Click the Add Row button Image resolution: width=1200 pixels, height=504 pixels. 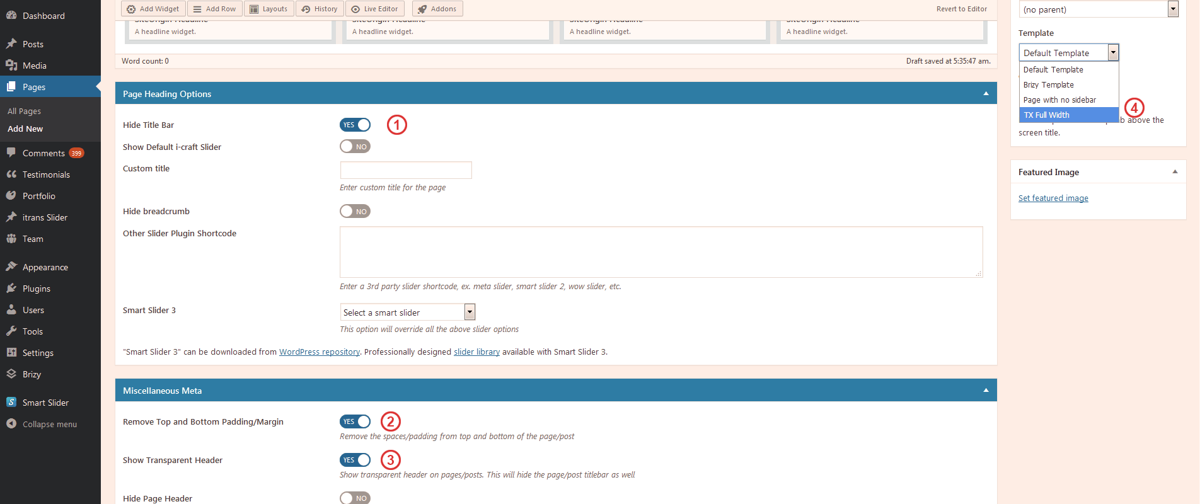tap(215, 9)
